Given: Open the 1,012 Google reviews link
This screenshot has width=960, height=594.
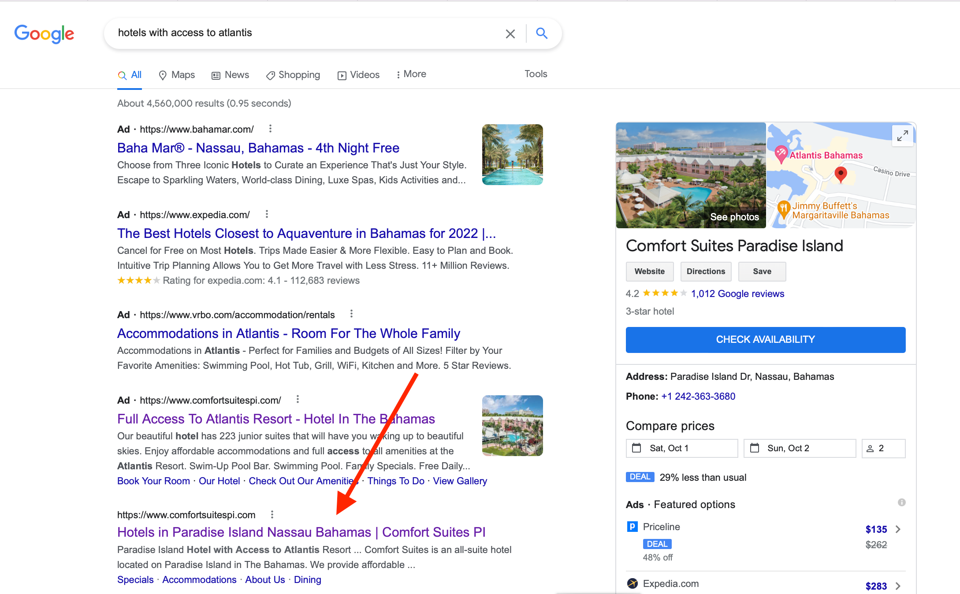Looking at the screenshot, I should point(737,293).
